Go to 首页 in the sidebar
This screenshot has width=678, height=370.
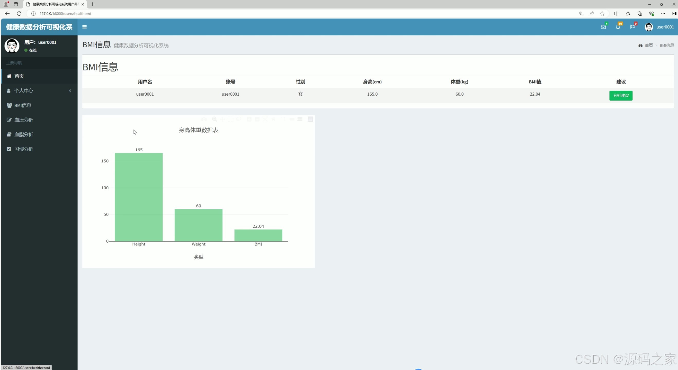19,76
